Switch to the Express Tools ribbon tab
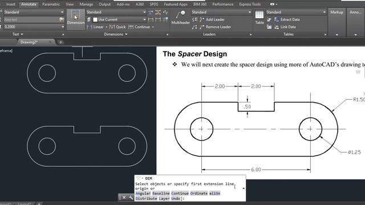This screenshot has width=365, height=205. 250,4
